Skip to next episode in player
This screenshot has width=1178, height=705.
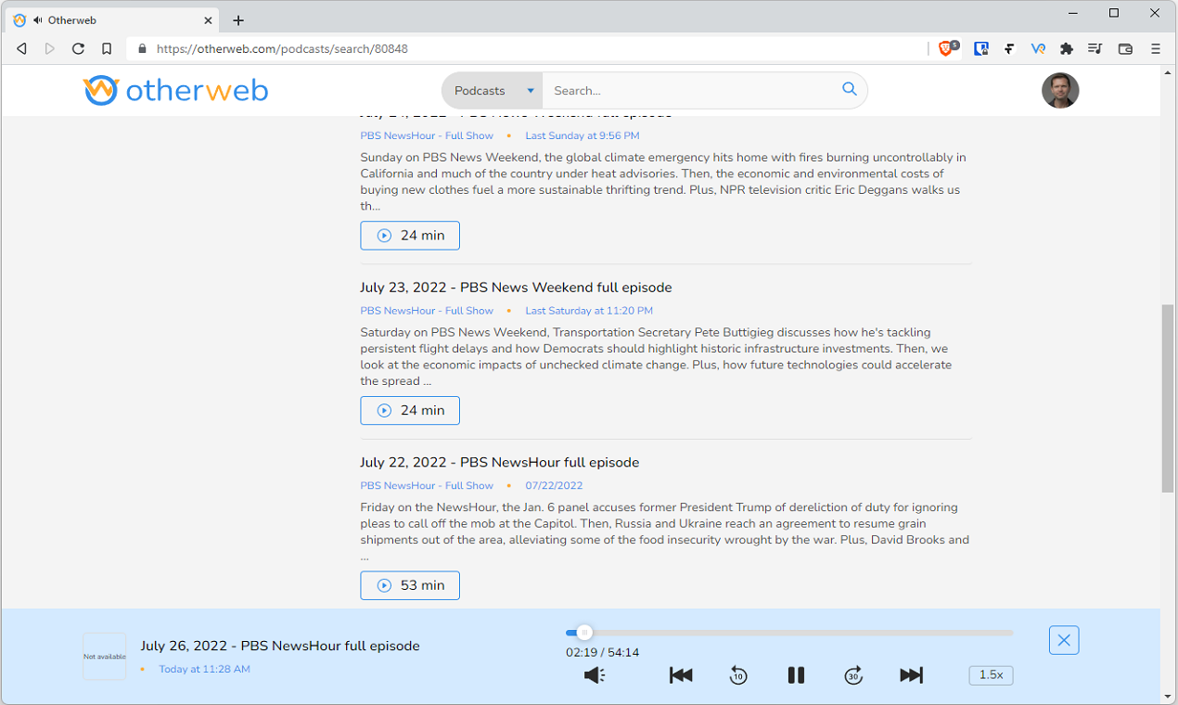point(911,675)
